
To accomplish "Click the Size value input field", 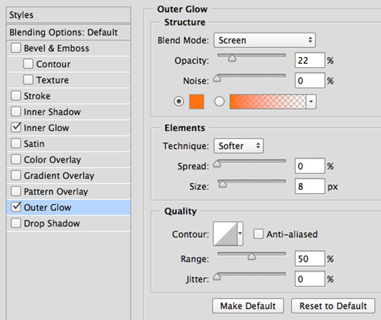I will point(309,187).
